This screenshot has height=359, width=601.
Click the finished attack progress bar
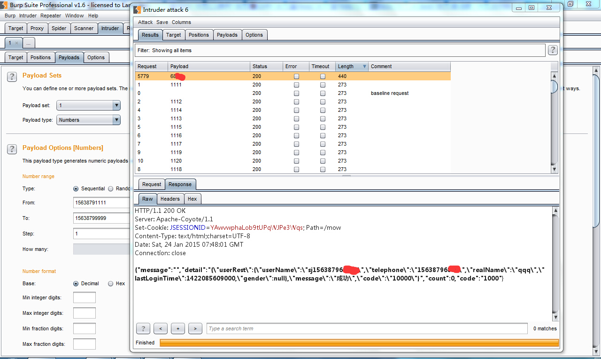359,343
